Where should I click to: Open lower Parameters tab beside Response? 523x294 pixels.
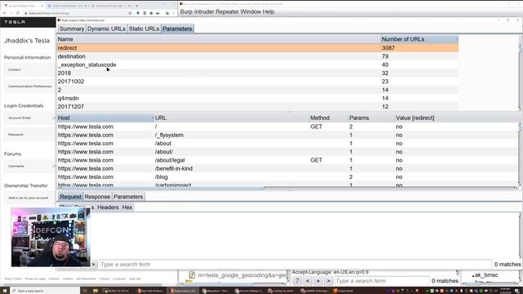pos(128,197)
